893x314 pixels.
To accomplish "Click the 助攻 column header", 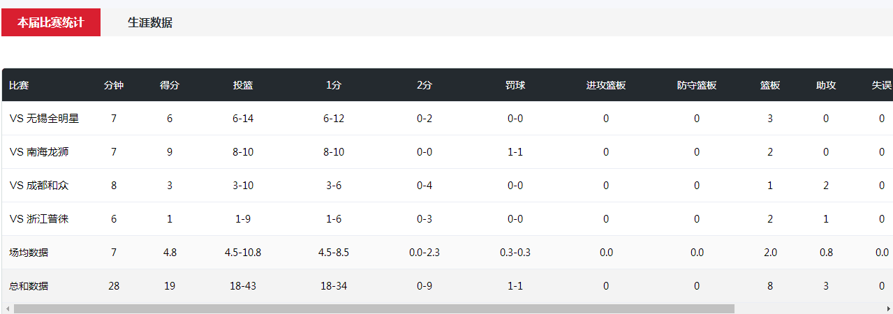I will [x=826, y=85].
